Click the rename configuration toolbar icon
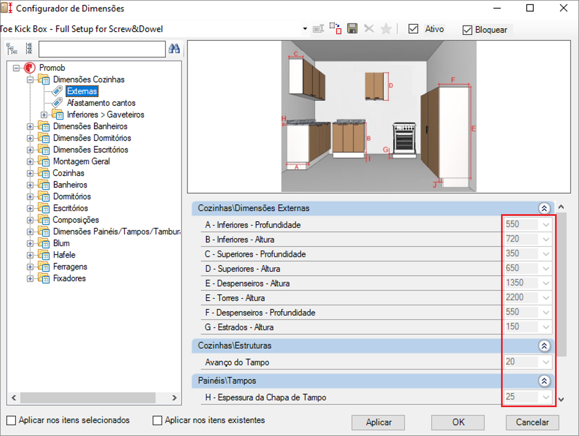579x436 pixels. [x=319, y=29]
